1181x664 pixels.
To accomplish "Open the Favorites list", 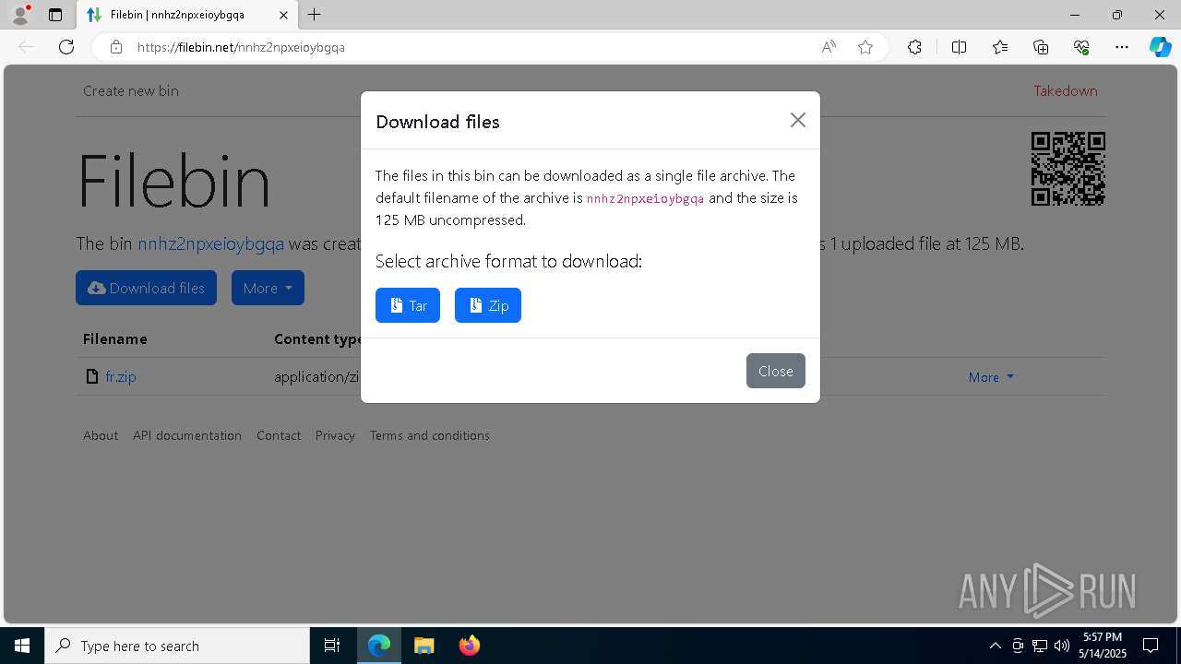I will coord(1000,47).
